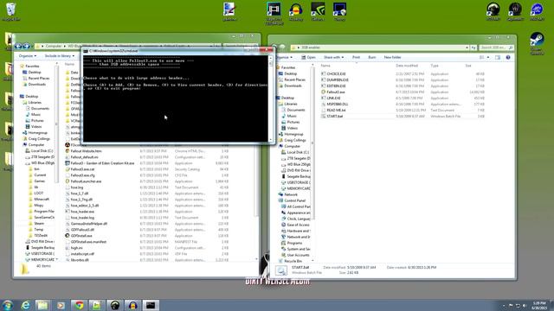554x311 pixels.
Task: Change view icon in right Explorer window
Action: point(482,57)
